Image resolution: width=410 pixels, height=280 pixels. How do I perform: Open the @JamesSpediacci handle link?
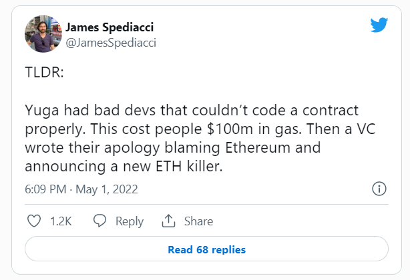pyautogui.click(x=111, y=42)
